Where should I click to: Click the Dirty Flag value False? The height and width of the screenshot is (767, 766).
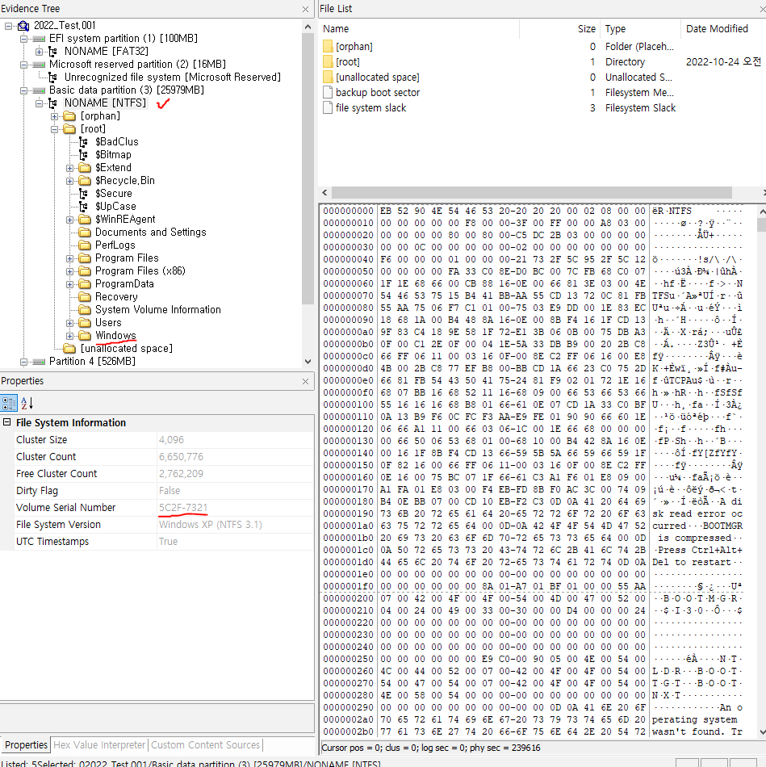pos(170,491)
